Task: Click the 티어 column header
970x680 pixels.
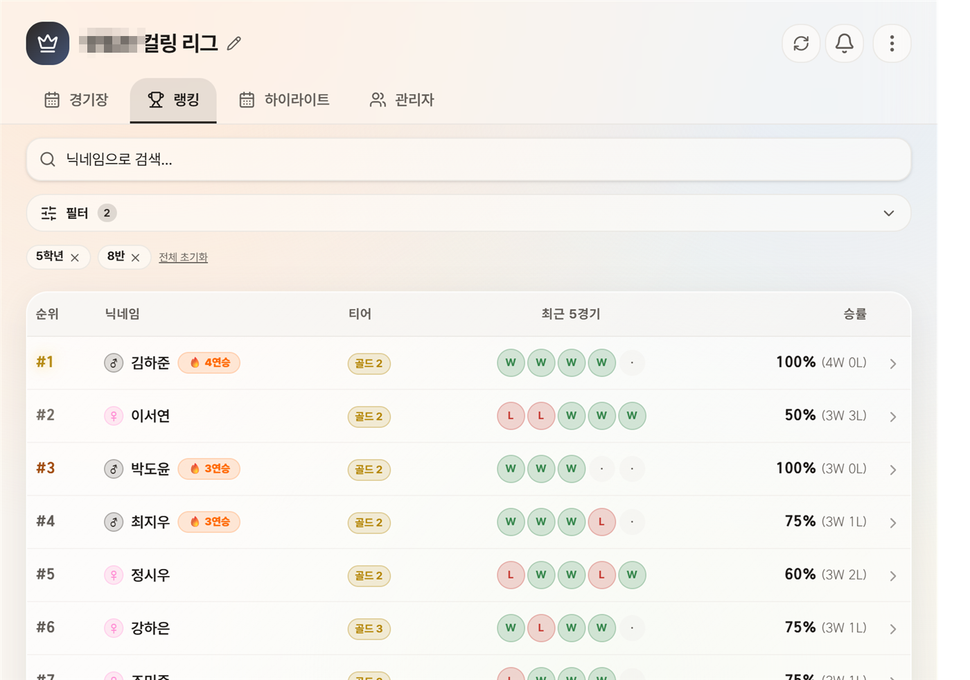Action: pyautogui.click(x=360, y=314)
